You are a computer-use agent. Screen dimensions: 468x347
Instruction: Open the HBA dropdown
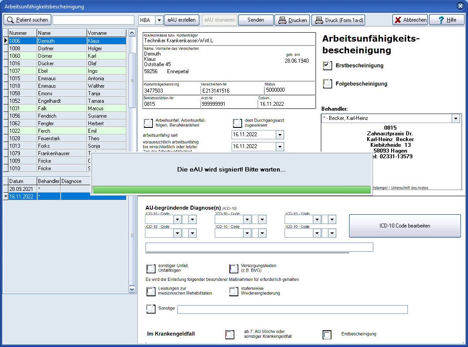click(x=160, y=20)
